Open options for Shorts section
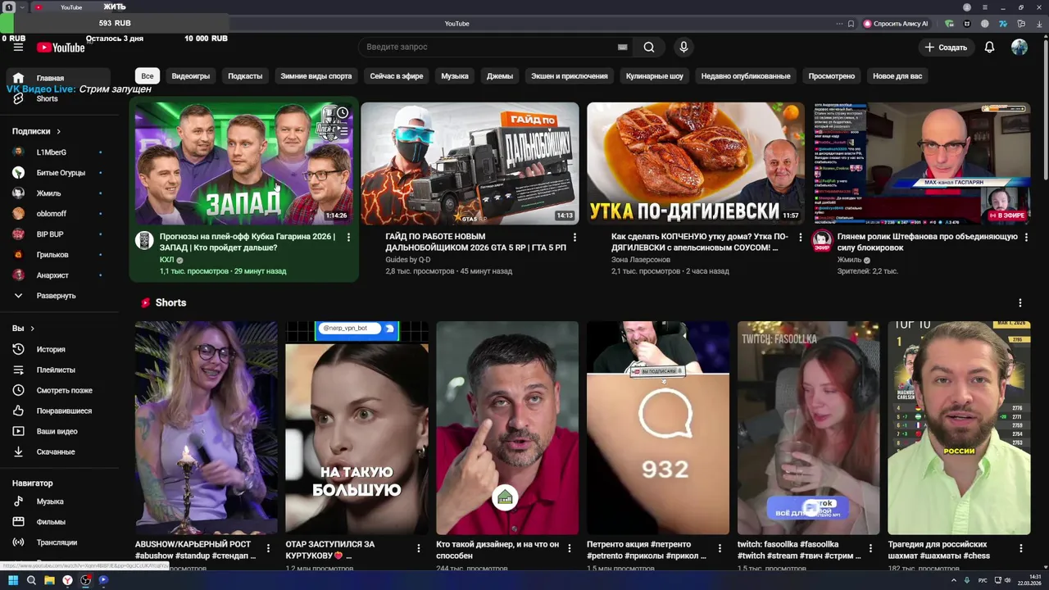This screenshot has height=590, width=1049. point(1020,303)
